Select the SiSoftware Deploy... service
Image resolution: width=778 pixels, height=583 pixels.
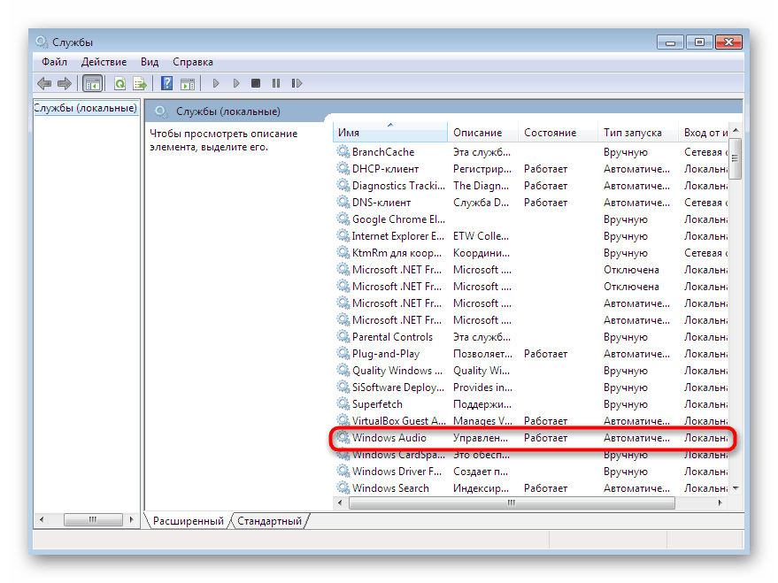(398, 387)
